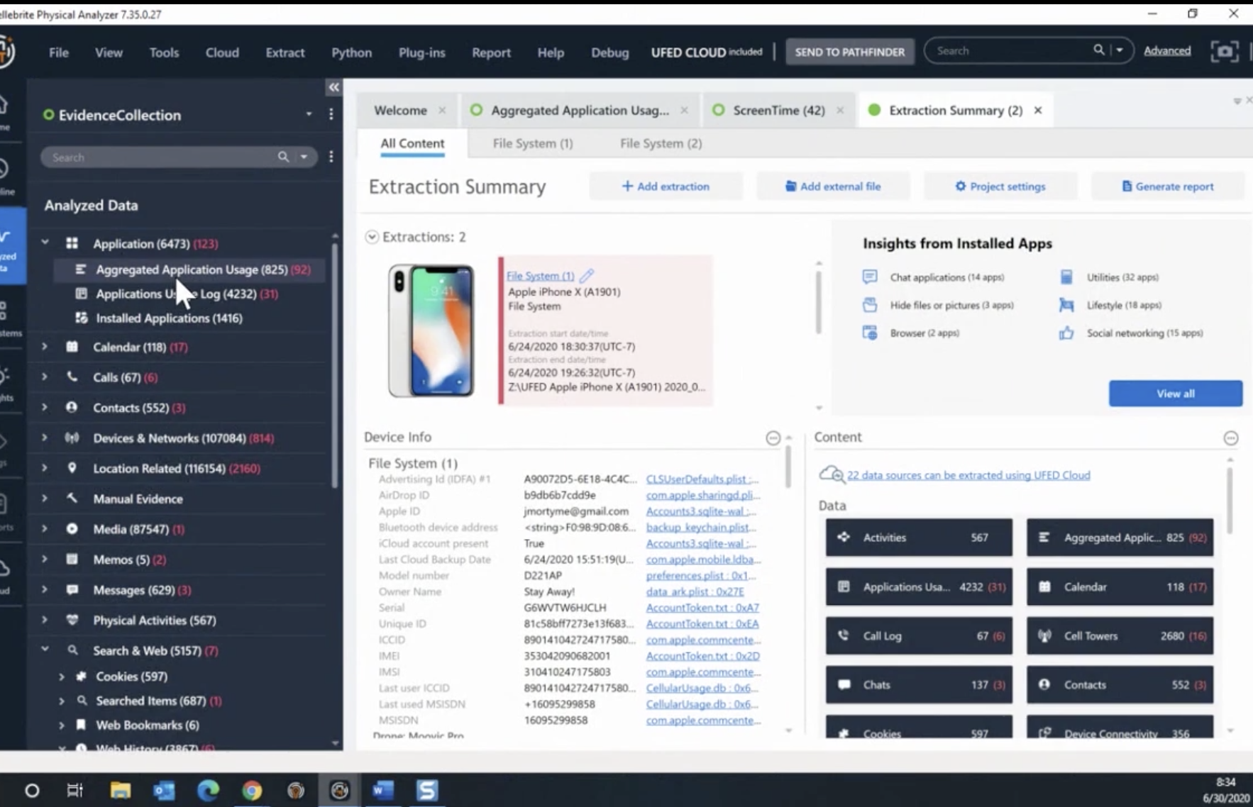Image resolution: width=1253 pixels, height=807 pixels.
Task: Open Outlook from the taskbar
Action: coord(164,790)
